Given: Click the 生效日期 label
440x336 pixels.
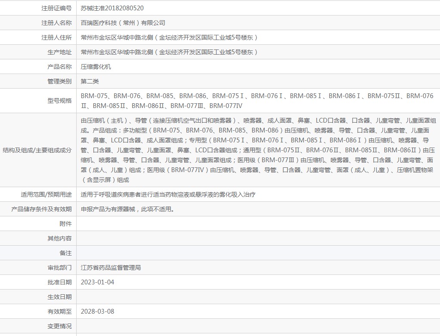Looking at the screenshot, I should 59,297.
